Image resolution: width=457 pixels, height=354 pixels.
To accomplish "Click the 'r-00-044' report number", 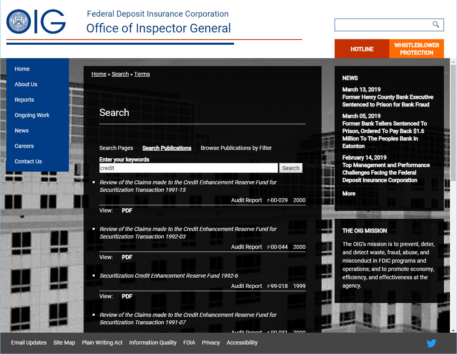I will pos(278,247).
